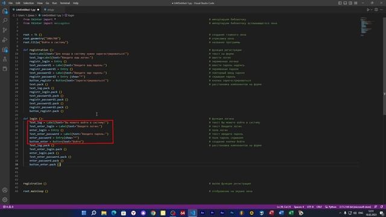Image resolution: width=386 pixels, height=217 pixels.
Task: Split the editor to the right
Action: click(376, 10)
